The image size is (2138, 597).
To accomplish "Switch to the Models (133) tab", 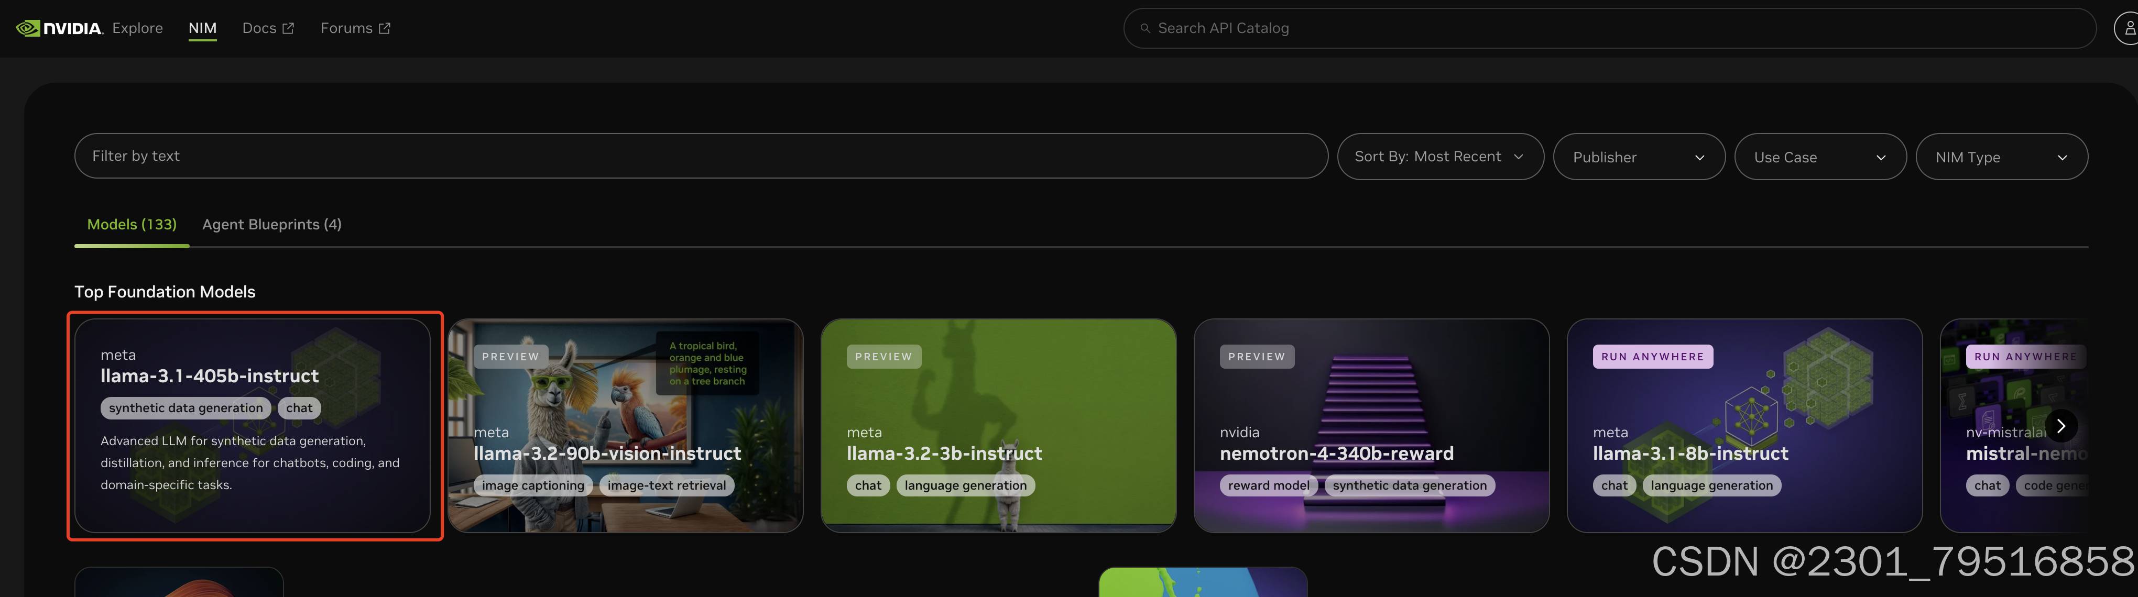I will pos(132,225).
